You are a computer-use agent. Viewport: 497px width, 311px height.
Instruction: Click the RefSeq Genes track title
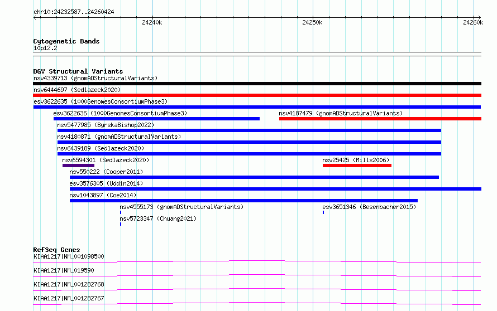click(56, 250)
